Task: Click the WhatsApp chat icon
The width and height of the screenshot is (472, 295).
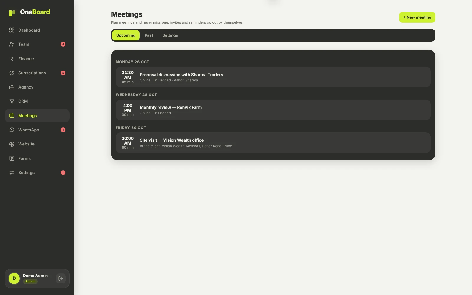Action: click(x=12, y=130)
